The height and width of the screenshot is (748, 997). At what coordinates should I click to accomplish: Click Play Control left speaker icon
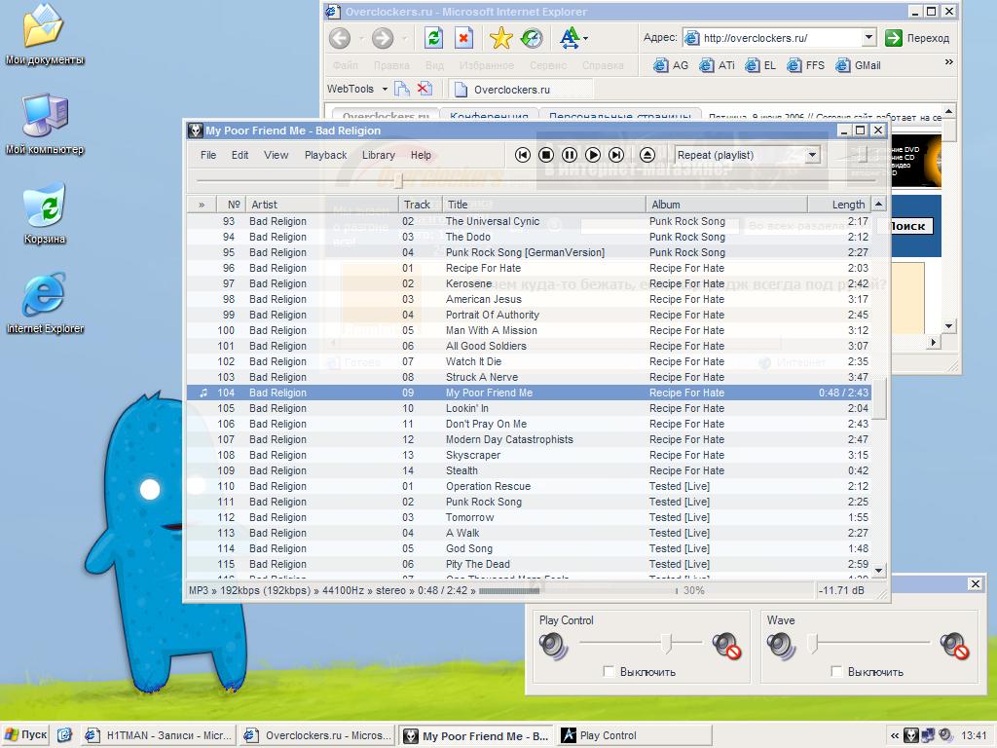tap(553, 647)
